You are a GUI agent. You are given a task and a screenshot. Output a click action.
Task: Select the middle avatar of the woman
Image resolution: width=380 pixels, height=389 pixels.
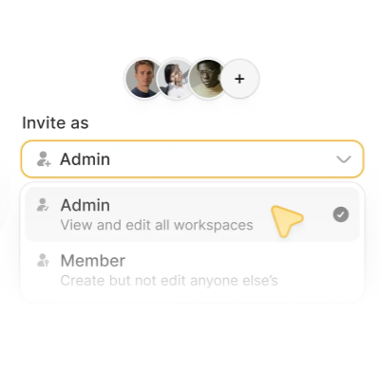click(x=175, y=79)
